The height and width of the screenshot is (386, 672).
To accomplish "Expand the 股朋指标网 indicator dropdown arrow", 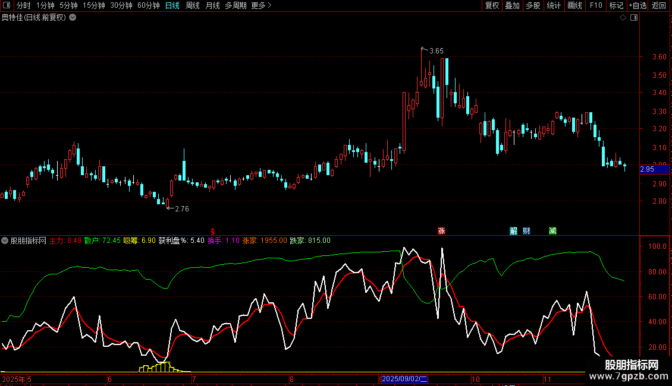I will [5, 241].
